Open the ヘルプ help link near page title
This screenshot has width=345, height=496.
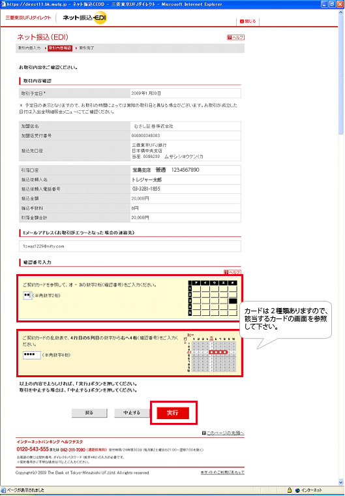[x=235, y=37]
